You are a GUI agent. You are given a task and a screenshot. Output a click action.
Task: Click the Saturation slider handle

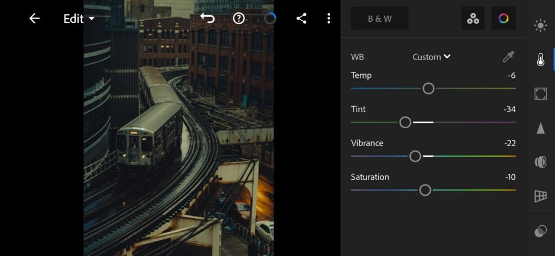tap(425, 190)
